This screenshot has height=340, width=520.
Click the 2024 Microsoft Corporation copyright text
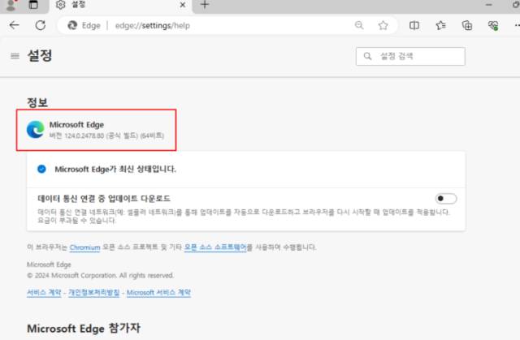point(100,275)
